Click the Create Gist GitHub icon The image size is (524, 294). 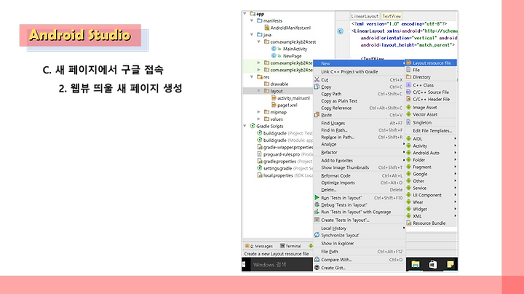317,267
